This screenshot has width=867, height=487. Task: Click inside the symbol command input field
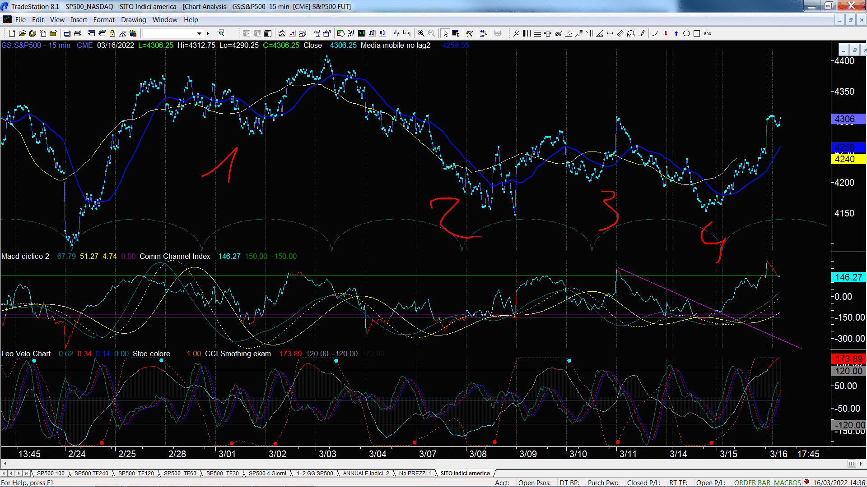pyautogui.click(x=169, y=33)
